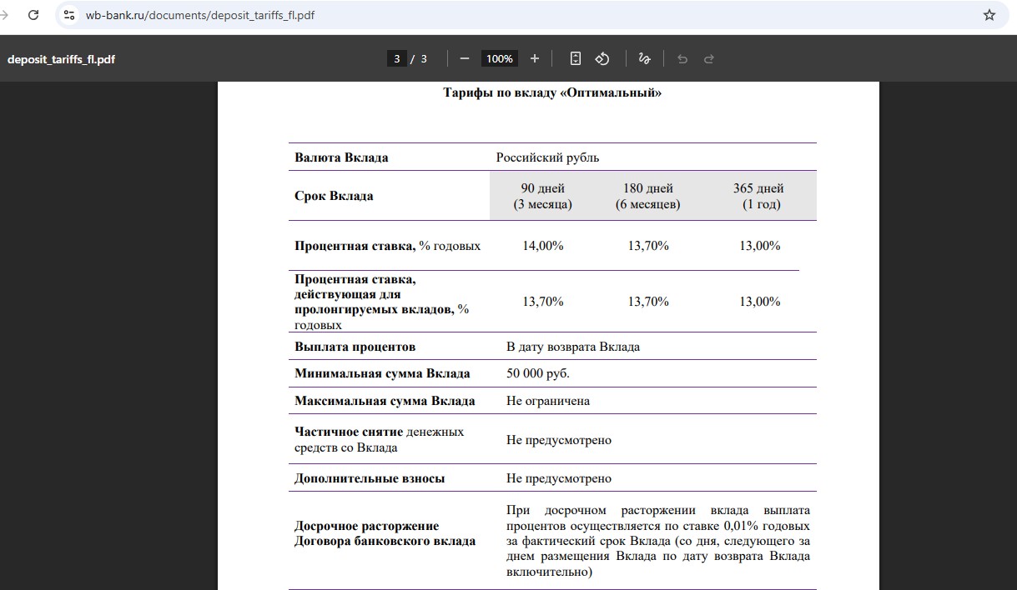This screenshot has width=1017, height=590.
Task: Undo the last annotation
Action: point(682,58)
